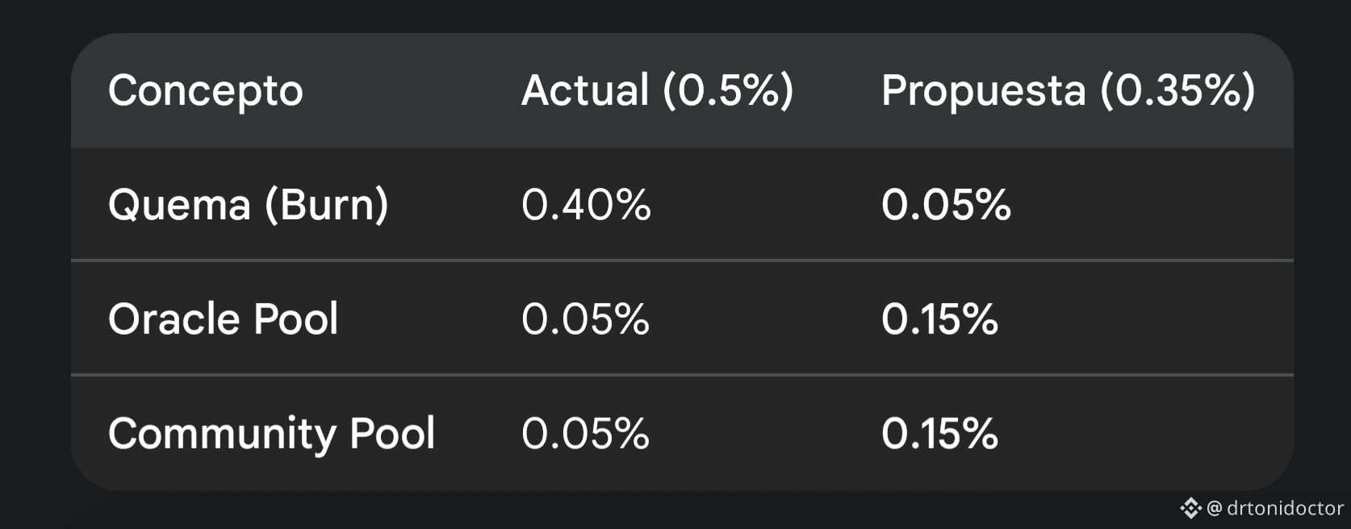Click the word Burn in parentheses

click(x=328, y=205)
